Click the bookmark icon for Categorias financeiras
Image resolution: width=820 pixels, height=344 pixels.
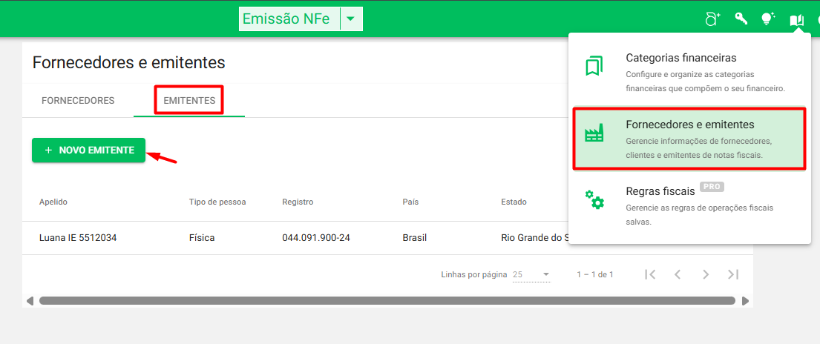coord(594,66)
